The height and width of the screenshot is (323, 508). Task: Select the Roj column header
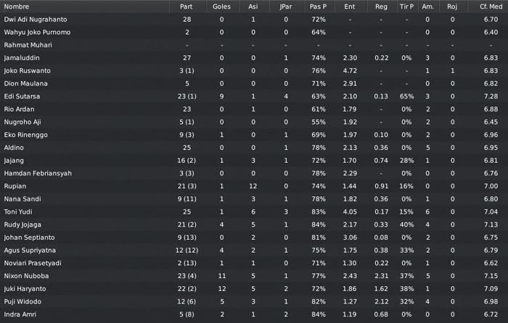click(452, 7)
